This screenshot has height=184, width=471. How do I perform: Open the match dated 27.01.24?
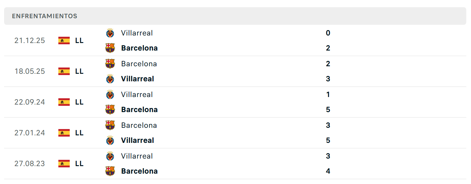click(235, 133)
